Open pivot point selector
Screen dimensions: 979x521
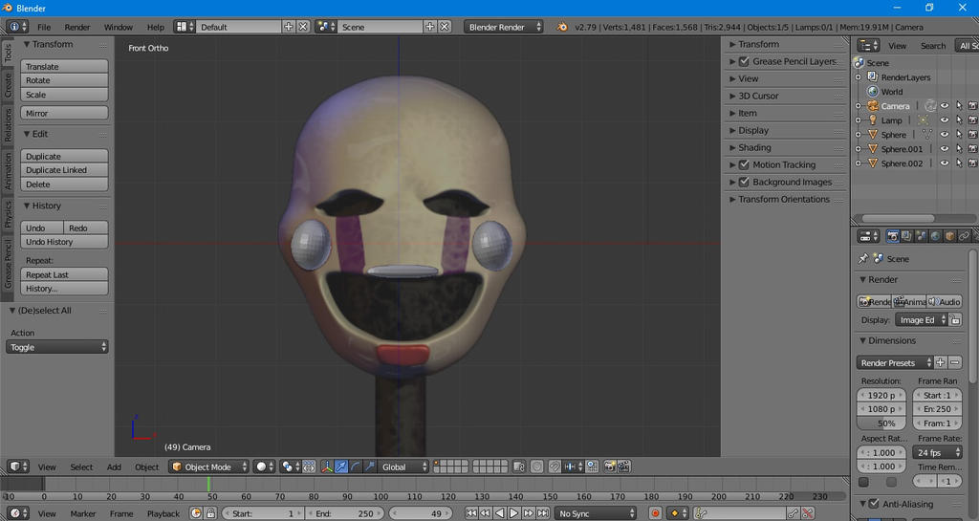(290, 467)
